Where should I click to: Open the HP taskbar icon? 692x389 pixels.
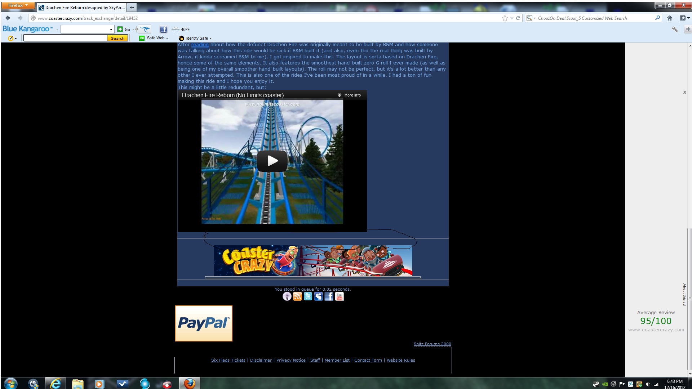coord(33,384)
